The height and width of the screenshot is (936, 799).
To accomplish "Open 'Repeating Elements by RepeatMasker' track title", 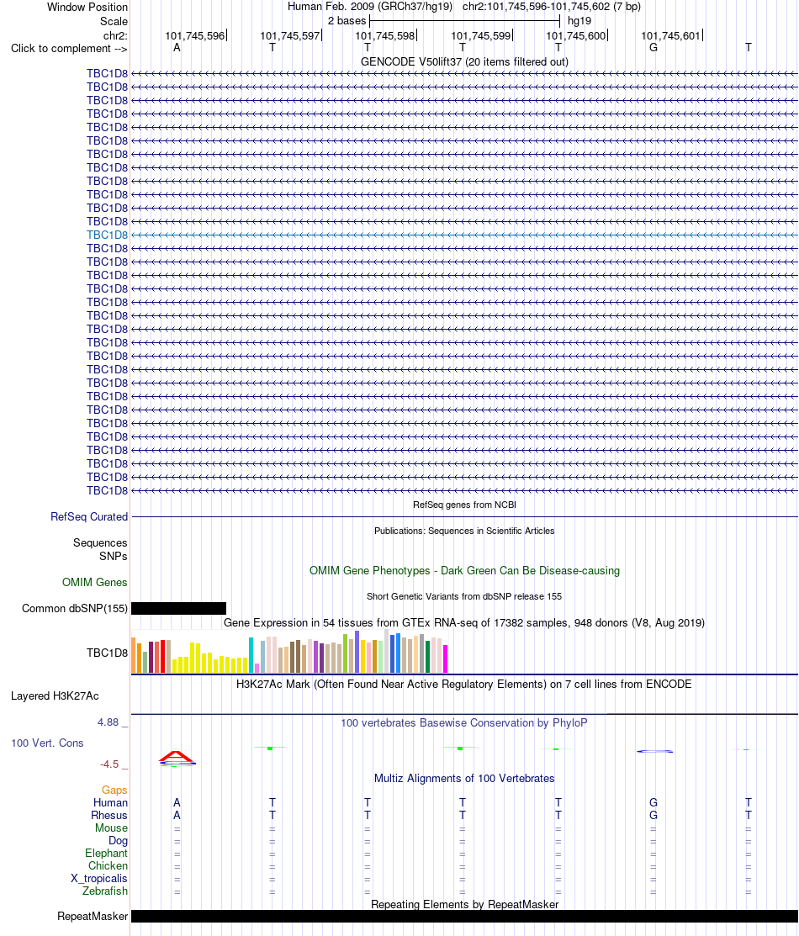I will (464, 905).
